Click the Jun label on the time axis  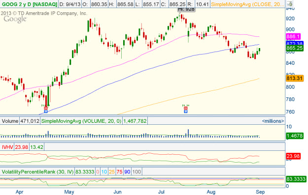pyautogui.click(x=117, y=192)
